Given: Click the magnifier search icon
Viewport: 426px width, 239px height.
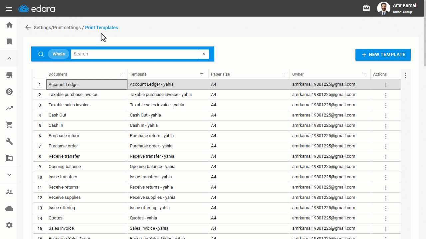Looking at the screenshot, I should (x=41, y=54).
